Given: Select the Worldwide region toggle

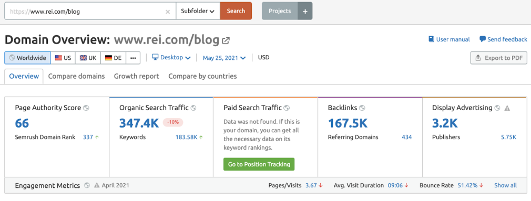Looking at the screenshot, I should click(x=27, y=58).
